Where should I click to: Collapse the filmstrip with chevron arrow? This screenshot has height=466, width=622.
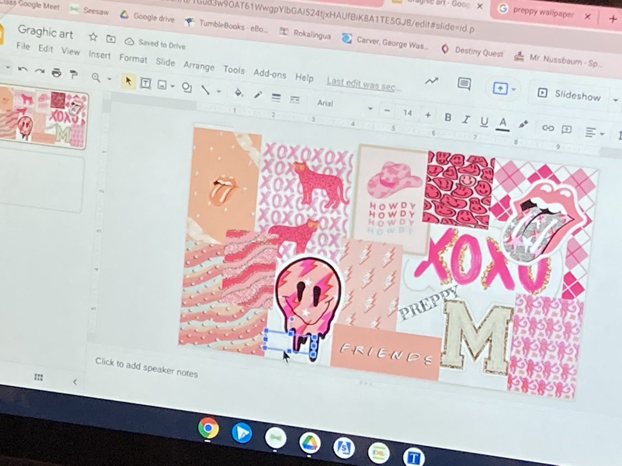point(75,382)
